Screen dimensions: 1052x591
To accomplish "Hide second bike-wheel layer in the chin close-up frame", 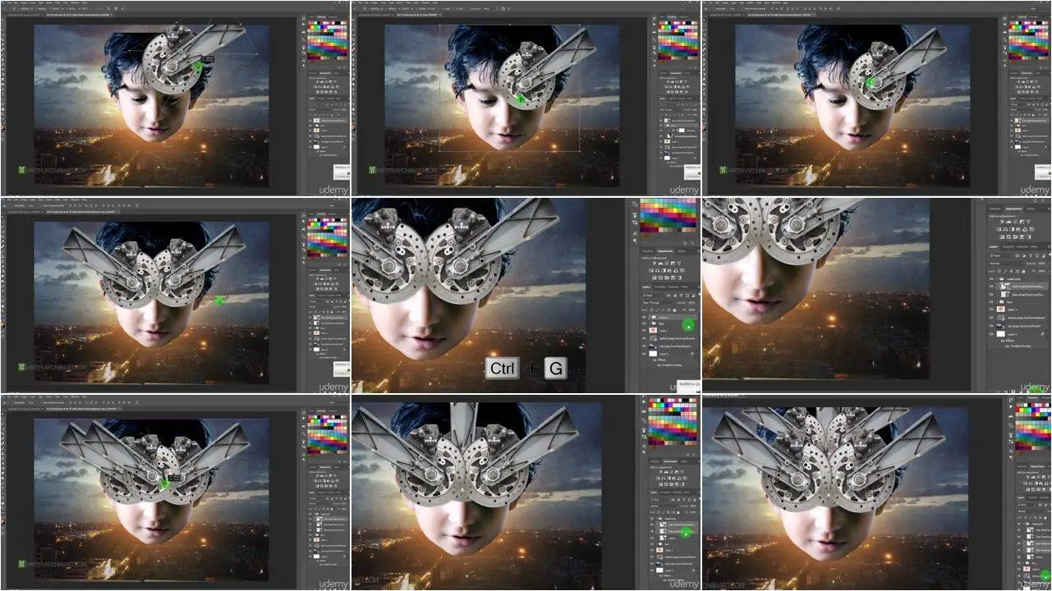I will (x=991, y=294).
